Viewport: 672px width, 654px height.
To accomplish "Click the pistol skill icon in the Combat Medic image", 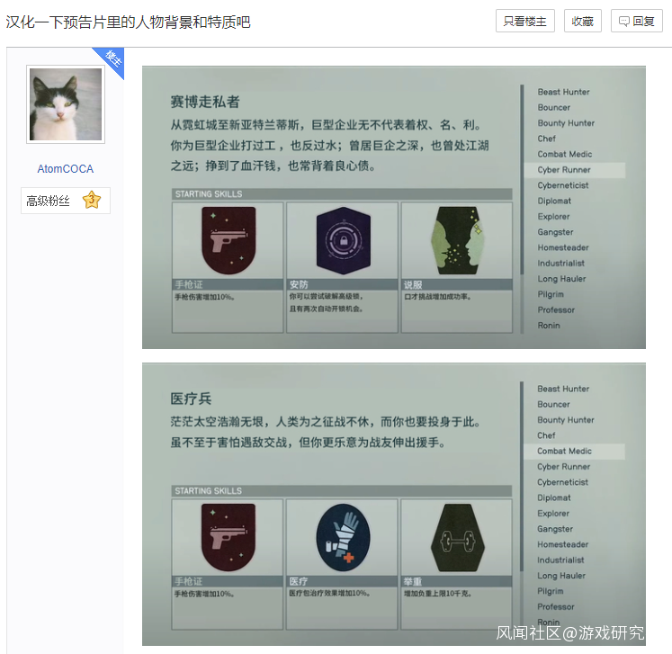I will (x=228, y=537).
